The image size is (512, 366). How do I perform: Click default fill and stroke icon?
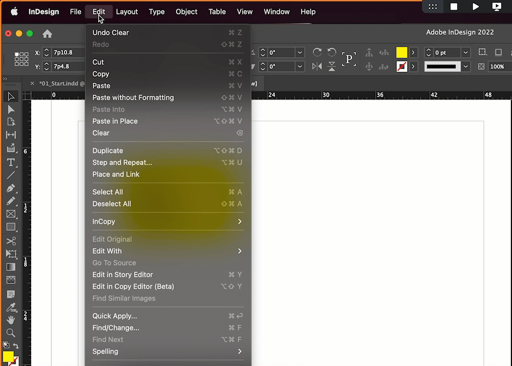click(x=6, y=345)
